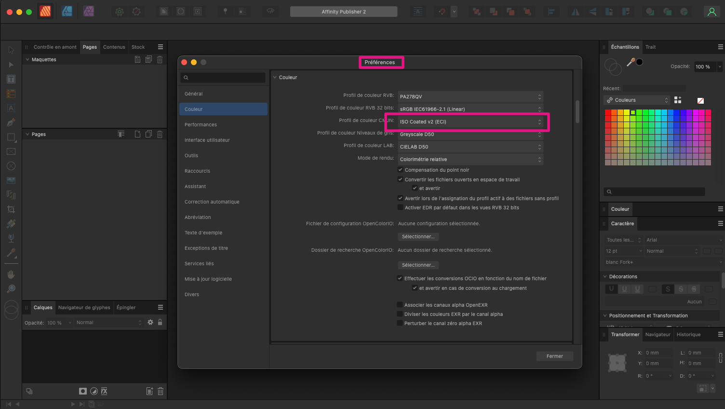Screen dimensions: 725x409
Task: Select the Zoom tool
Action: pyautogui.click(x=11, y=289)
